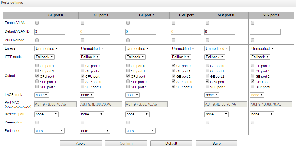296x148 pixels.
Task: Click Default VLAN ID field for GE port 2
Action: 140,31
